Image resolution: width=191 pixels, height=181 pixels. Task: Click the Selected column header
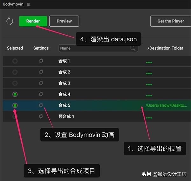(x=15, y=48)
